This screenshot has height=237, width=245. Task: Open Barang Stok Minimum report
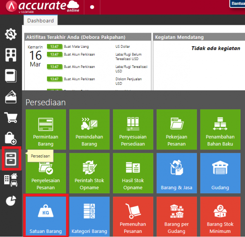(220, 216)
